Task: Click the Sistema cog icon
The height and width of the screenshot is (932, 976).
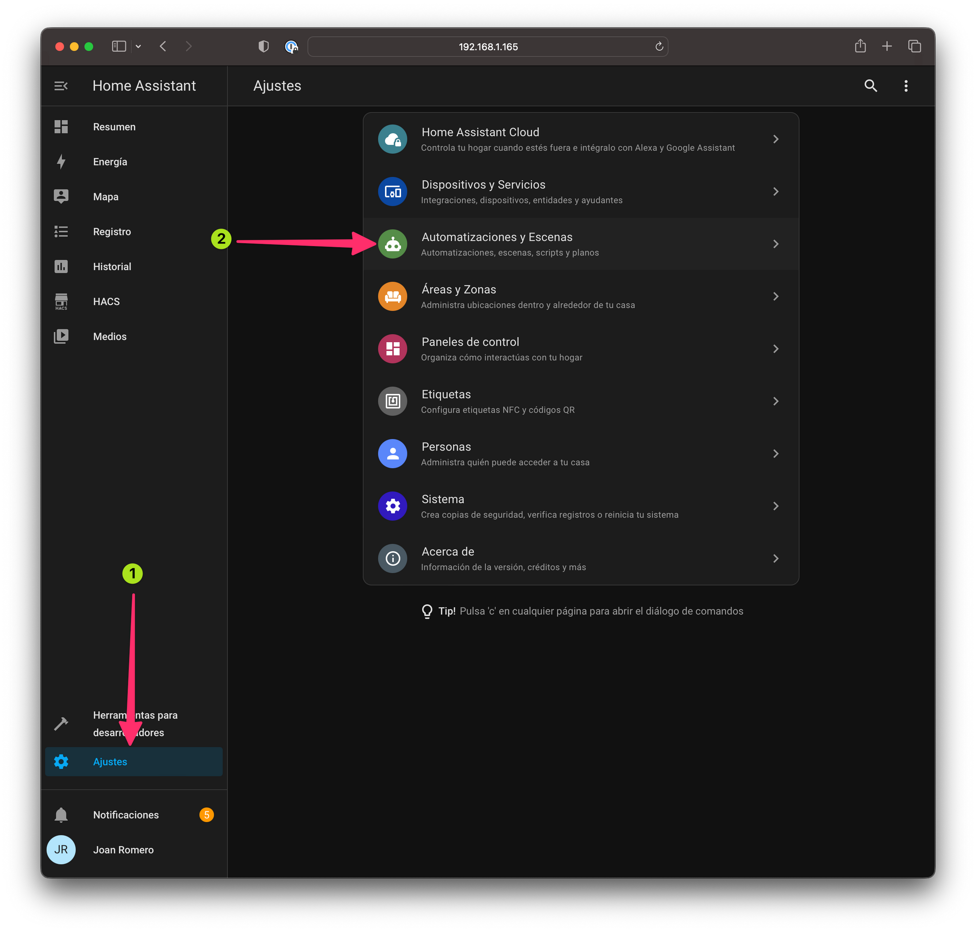Action: [392, 506]
